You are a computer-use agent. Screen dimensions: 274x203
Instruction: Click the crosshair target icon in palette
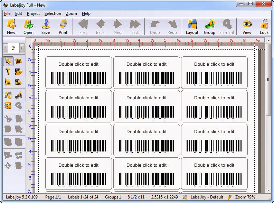pyautogui.click(x=8, y=165)
